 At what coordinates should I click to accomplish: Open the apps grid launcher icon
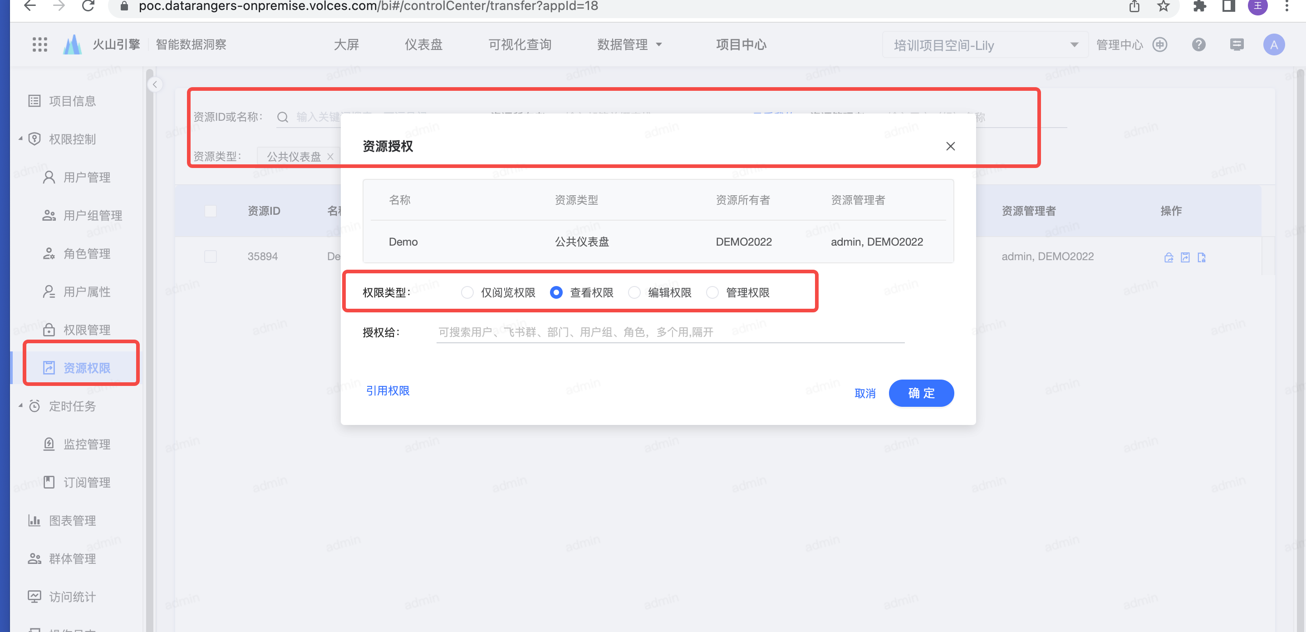(x=39, y=44)
